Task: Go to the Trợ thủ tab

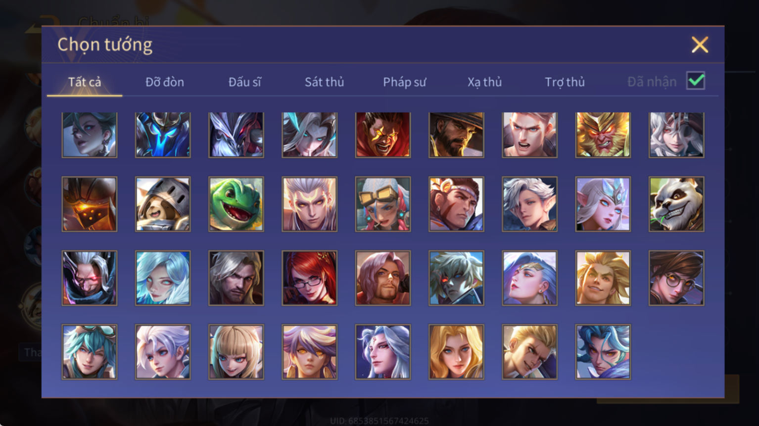Action: coord(565,82)
